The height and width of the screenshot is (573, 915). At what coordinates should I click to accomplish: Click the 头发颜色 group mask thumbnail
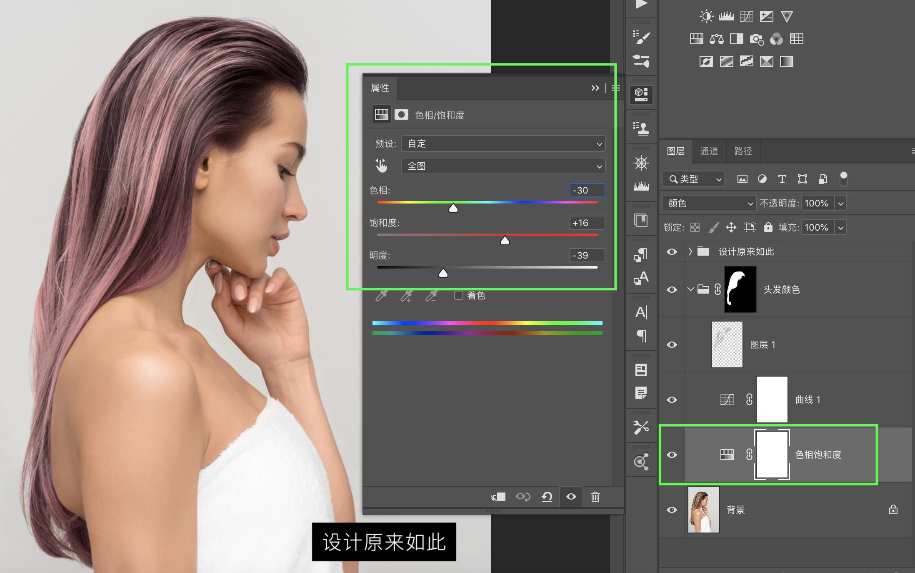pos(740,290)
